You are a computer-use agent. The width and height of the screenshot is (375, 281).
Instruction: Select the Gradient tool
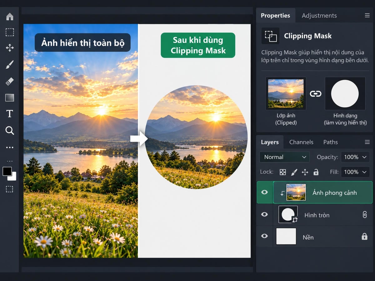pyautogui.click(x=10, y=98)
